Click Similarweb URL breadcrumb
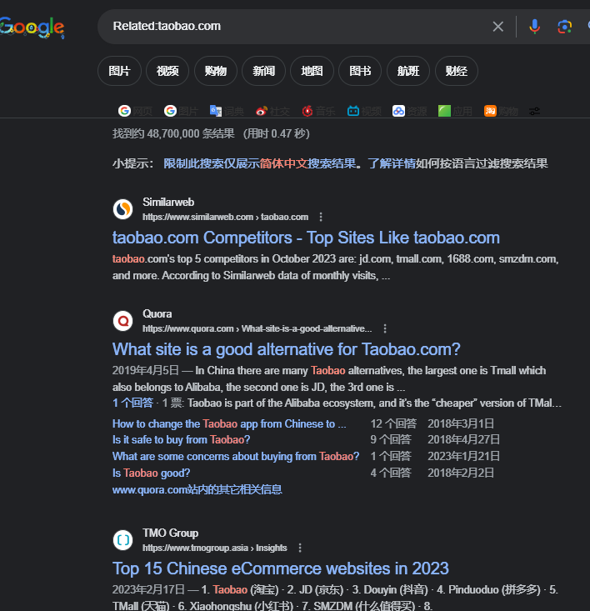590x611 pixels. coord(225,217)
